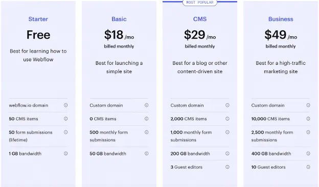Screen dimensions: 319x187
Task: Open info icon for 500 monthly form submissions
Action: point(147,132)
